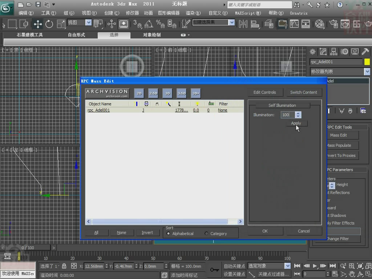Click the Mirror tool icon
The image size is (372, 279).
click(243, 24)
